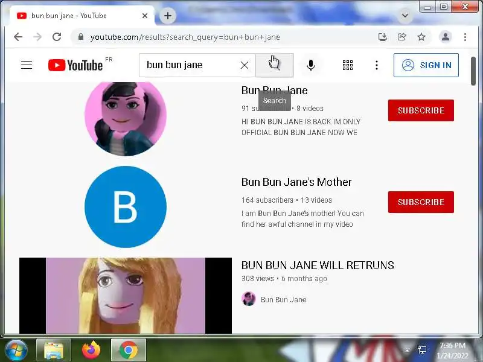Viewport: 483px width, 362px height.
Task: Click 'I am Bun Bun Jane's mother' description
Action: pos(302,219)
